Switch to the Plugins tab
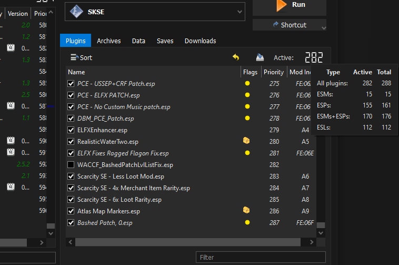This screenshot has width=399, height=265. click(76, 41)
